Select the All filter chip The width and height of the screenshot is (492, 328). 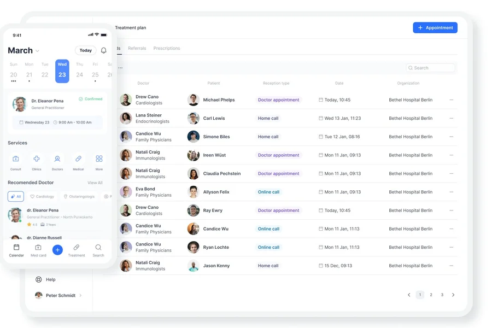pos(16,196)
